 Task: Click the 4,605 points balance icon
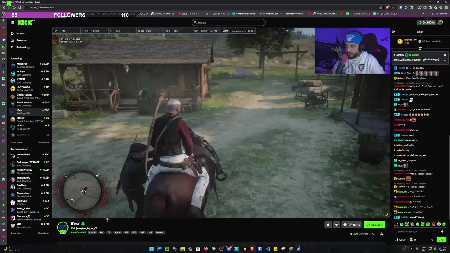[x=397, y=240]
